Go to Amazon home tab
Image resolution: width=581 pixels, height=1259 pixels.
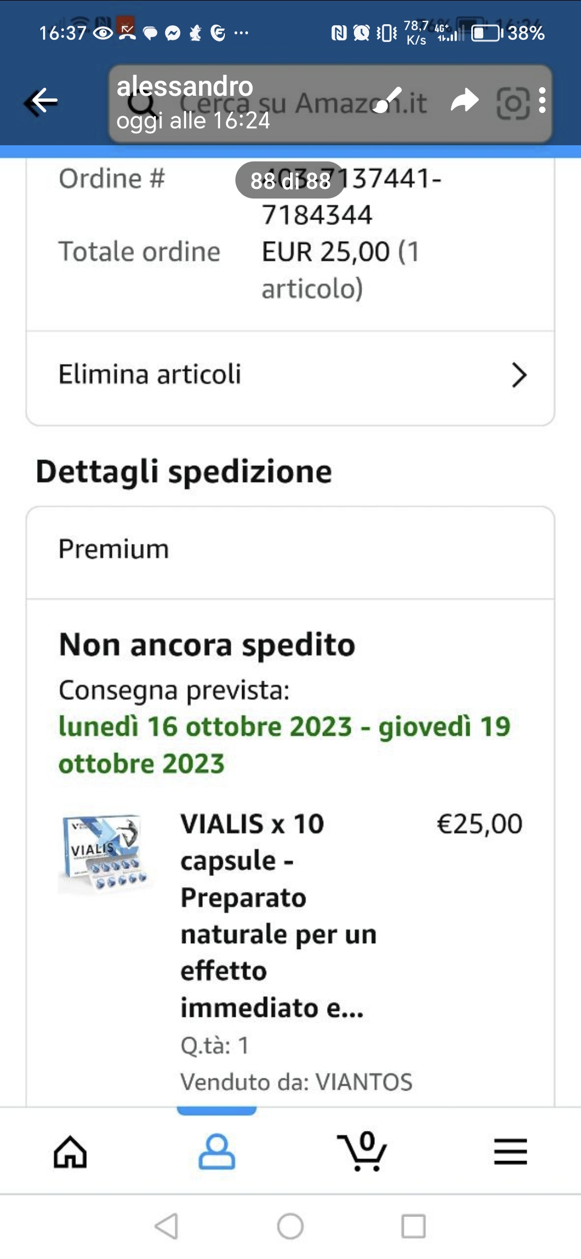point(70,1152)
